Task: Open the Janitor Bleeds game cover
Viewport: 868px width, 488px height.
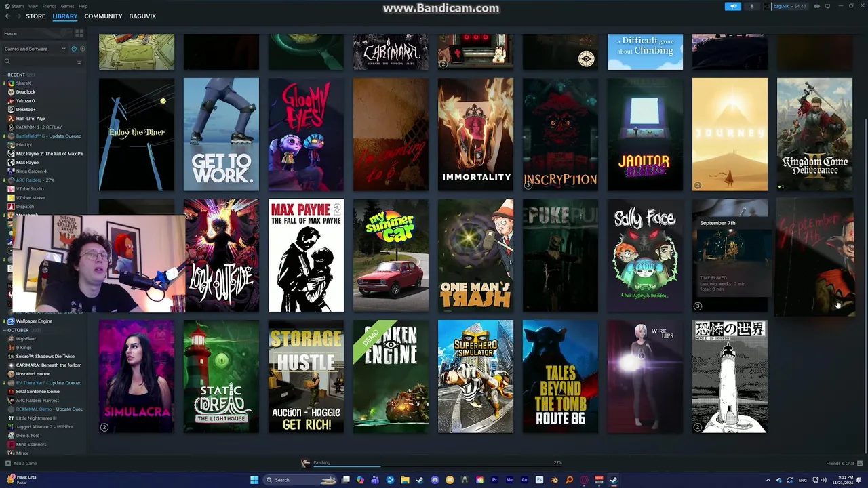Action: [645, 135]
